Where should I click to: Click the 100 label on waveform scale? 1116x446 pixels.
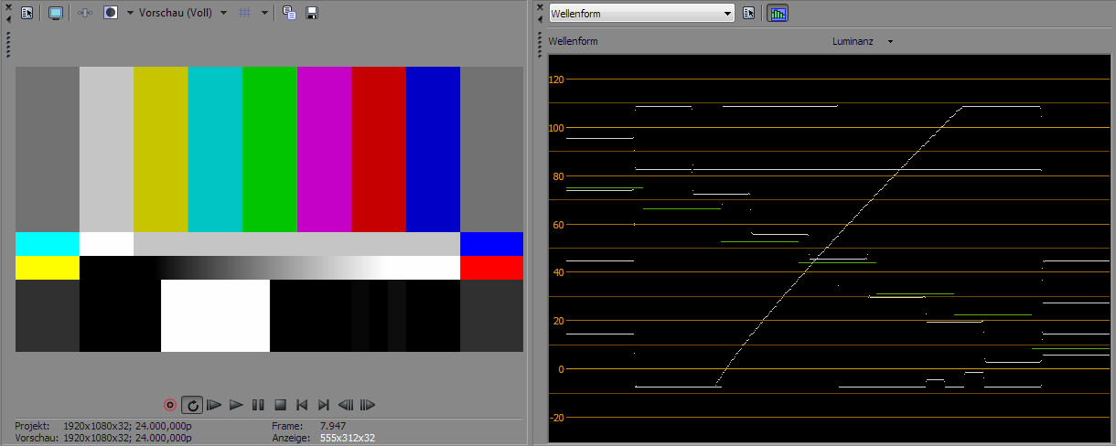(x=555, y=128)
